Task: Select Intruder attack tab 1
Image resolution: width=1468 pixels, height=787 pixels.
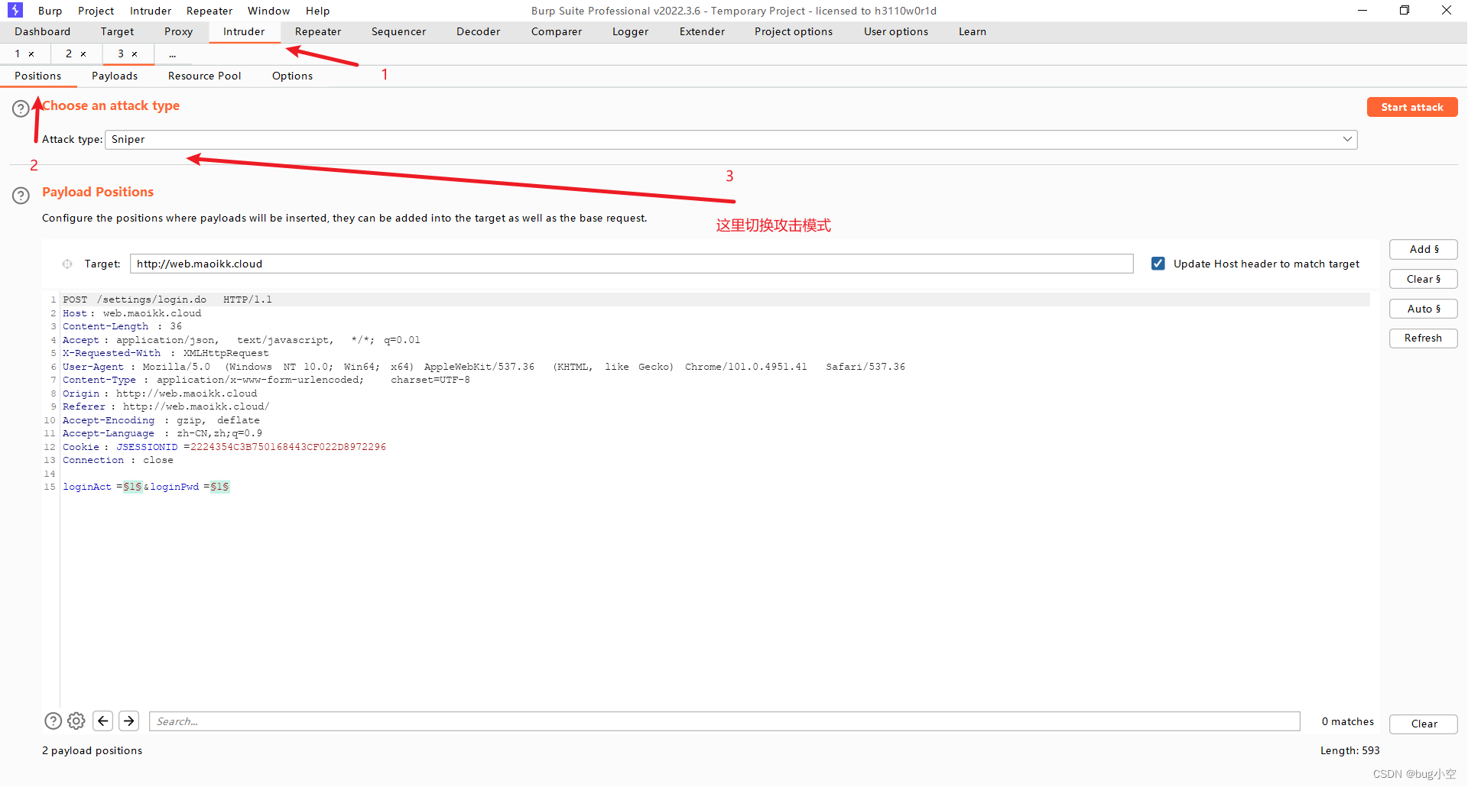Action: click(18, 54)
